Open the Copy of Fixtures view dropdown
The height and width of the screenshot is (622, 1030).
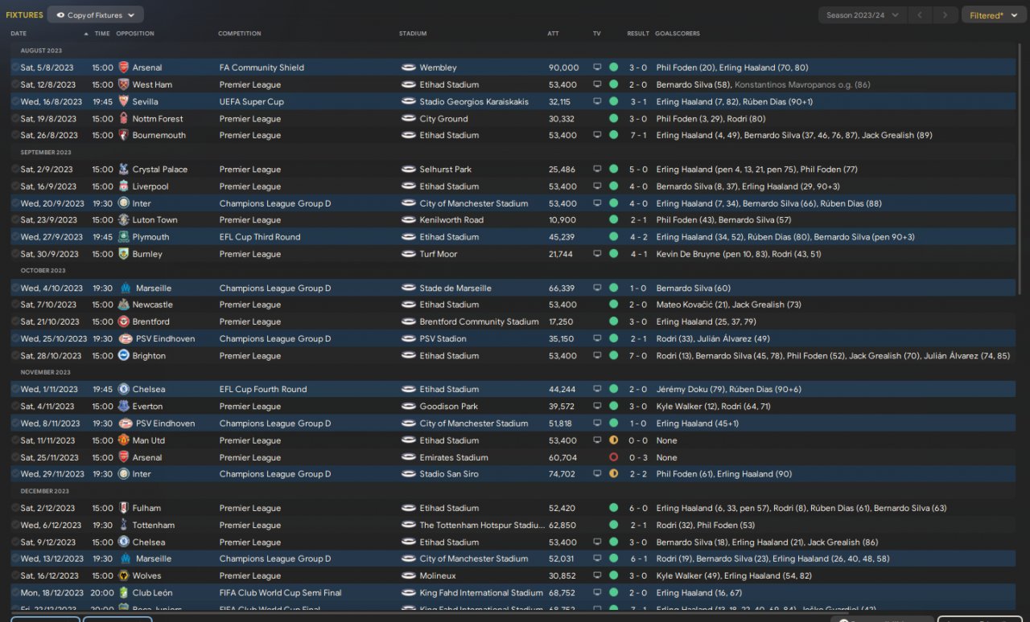tap(96, 14)
